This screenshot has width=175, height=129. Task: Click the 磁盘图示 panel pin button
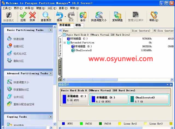pyautogui.click(x=171, y=85)
